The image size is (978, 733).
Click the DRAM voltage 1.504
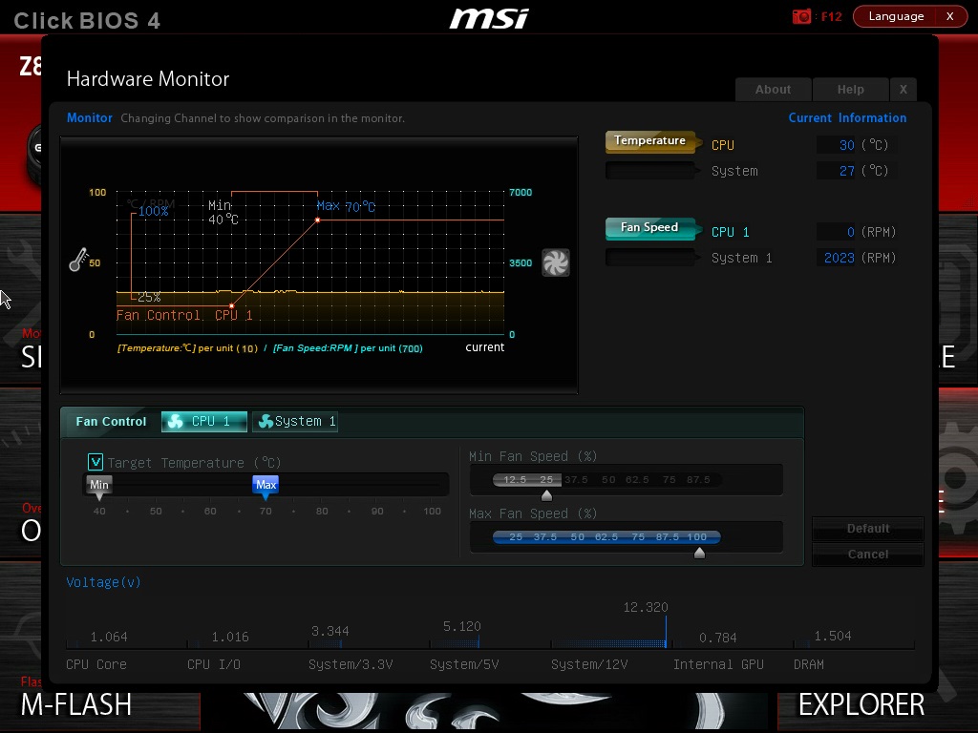833,636
